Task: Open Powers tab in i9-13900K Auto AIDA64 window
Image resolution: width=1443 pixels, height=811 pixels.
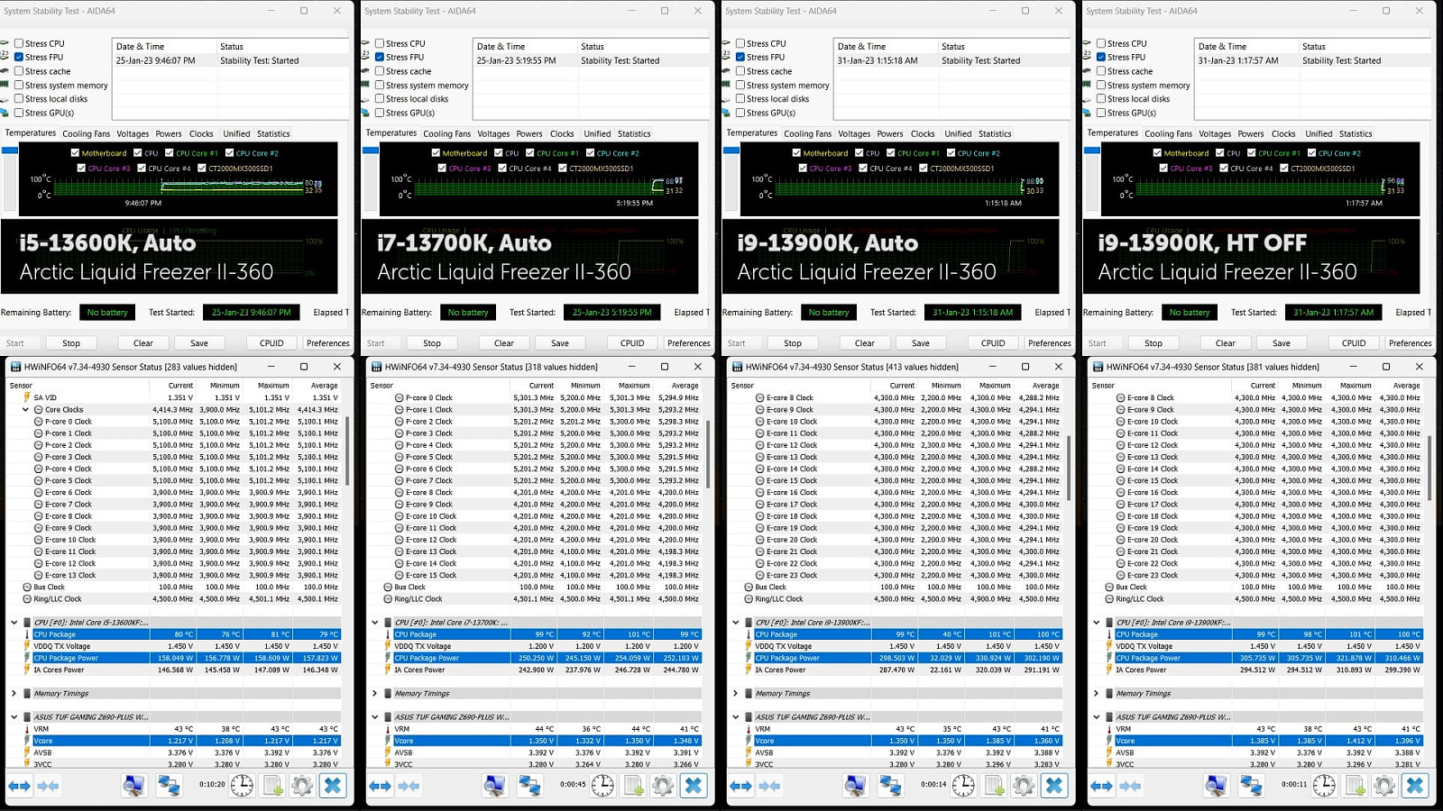Action: click(x=890, y=133)
